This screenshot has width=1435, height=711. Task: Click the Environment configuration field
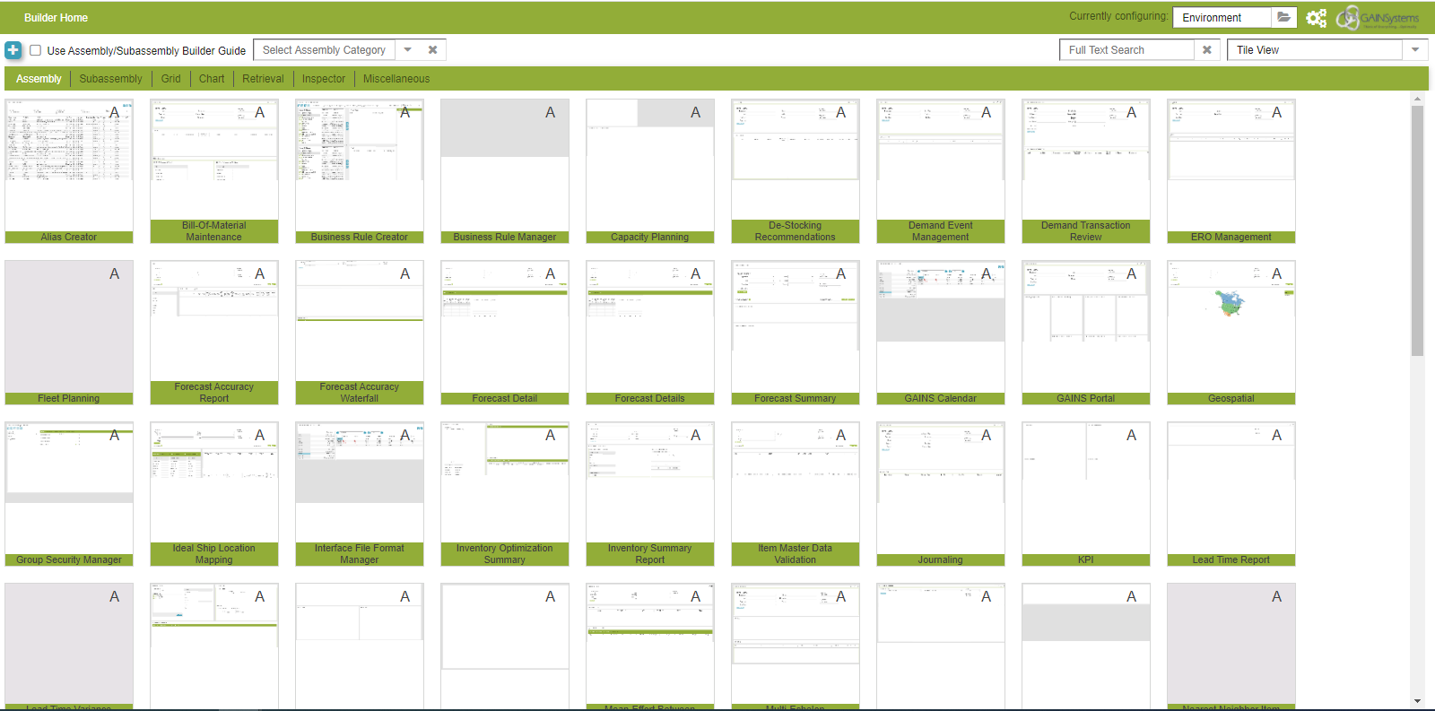click(1222, 18)
